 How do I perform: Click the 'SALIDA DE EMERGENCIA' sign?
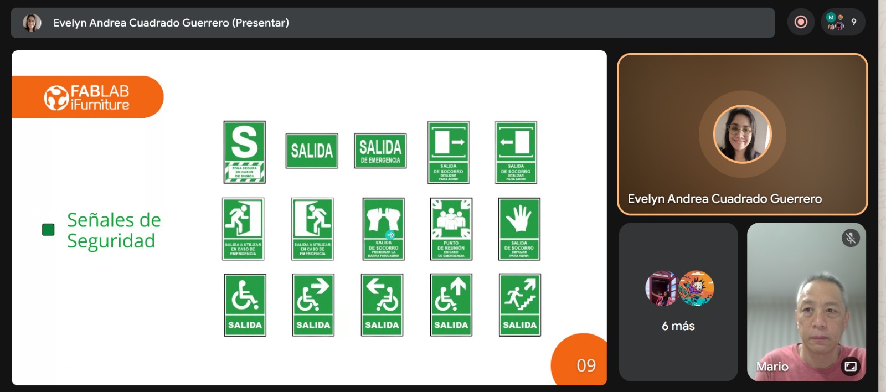(x=380, y=151)
